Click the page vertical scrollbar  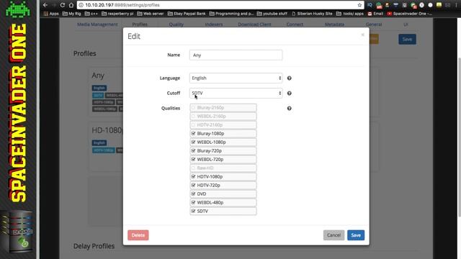[x=460, y=138]
